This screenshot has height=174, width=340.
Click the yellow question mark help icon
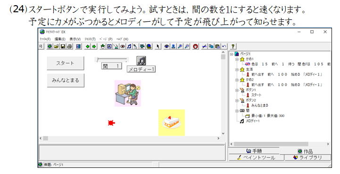232,46
